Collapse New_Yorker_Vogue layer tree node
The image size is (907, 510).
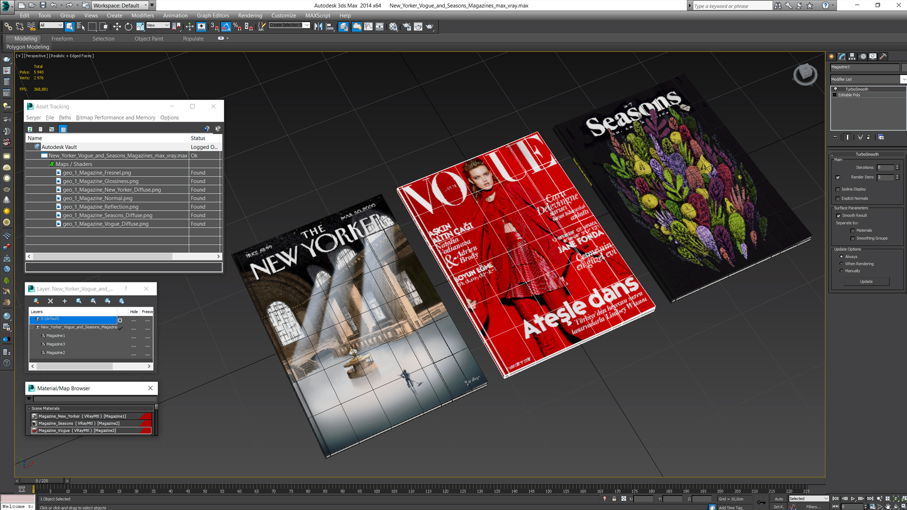(x=33, y=327)
